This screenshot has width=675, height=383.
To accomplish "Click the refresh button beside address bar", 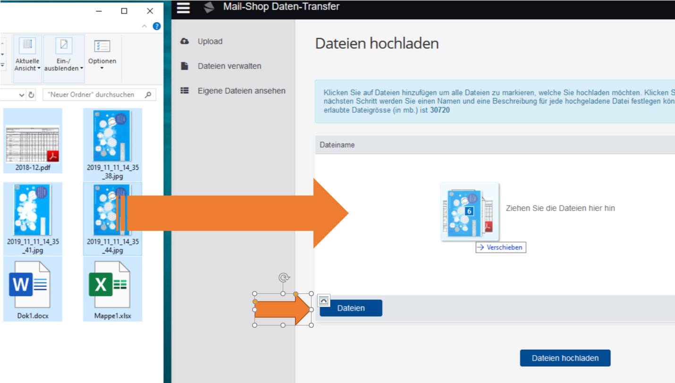I will [x=33, y=95].
